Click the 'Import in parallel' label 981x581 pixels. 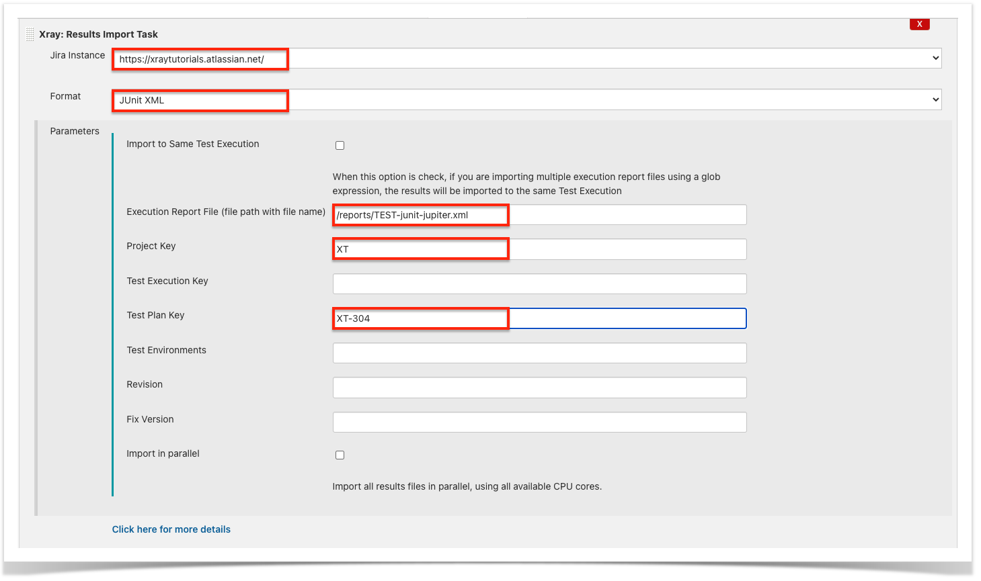[x=163, y=453]
